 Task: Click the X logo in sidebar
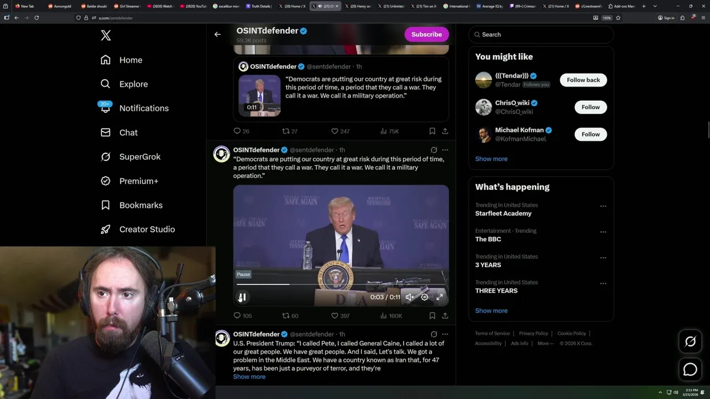point(106,35)
